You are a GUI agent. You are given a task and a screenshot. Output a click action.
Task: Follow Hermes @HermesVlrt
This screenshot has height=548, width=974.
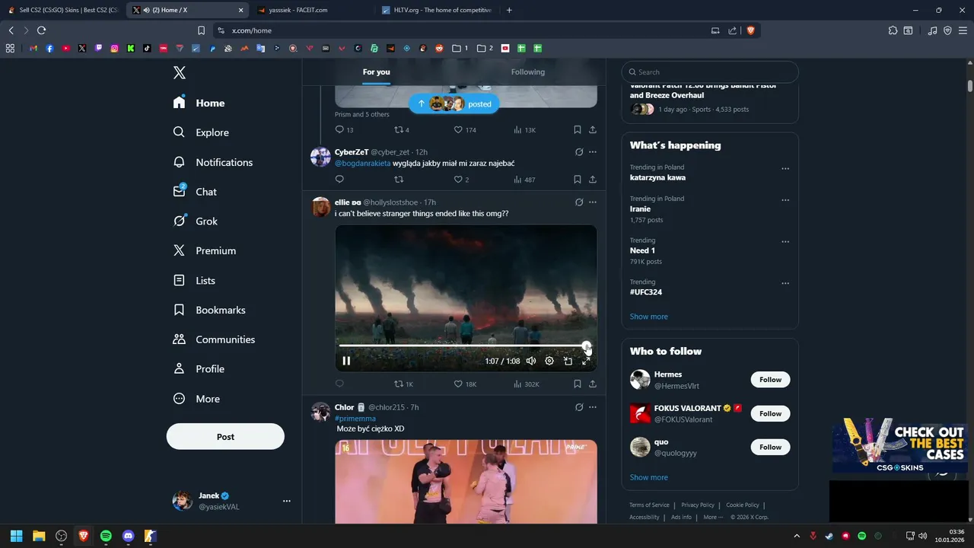click(770, 380)
